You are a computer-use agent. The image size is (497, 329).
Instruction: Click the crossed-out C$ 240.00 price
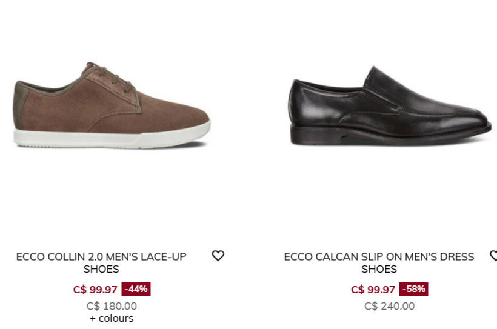389,306
